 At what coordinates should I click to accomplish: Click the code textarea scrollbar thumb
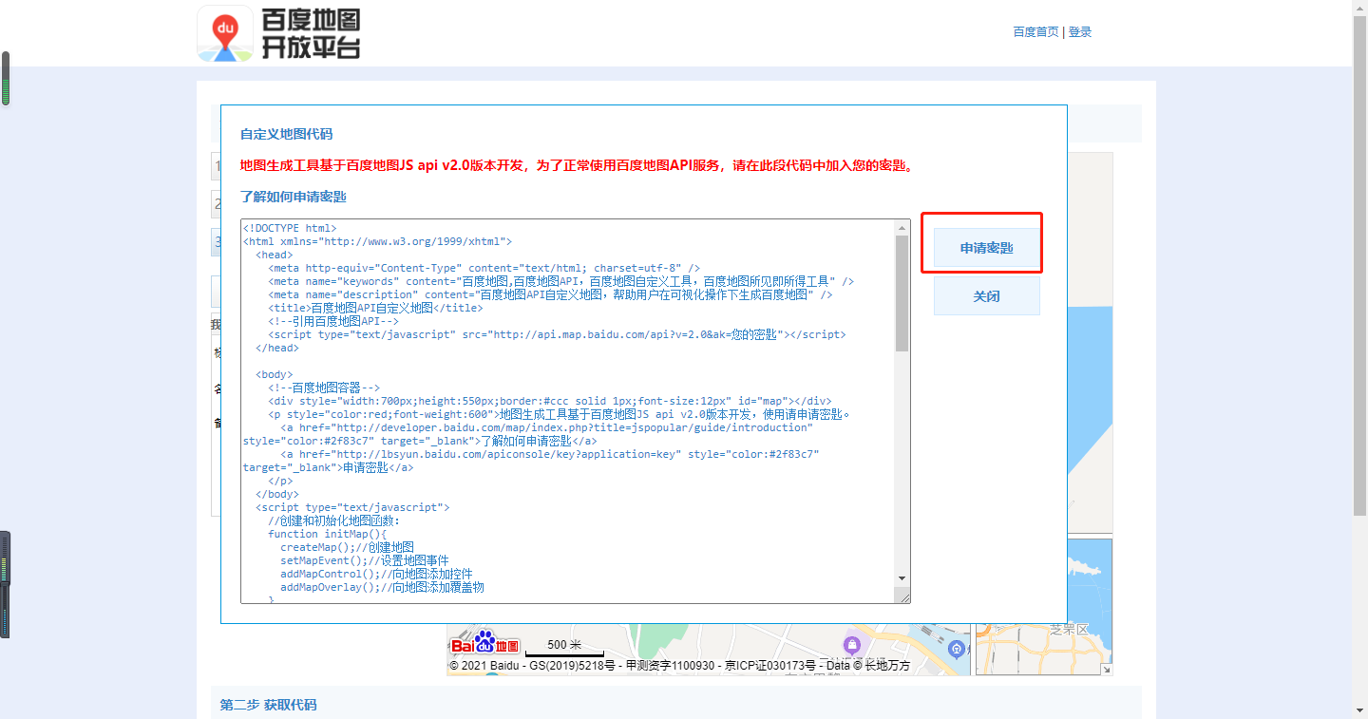coord(902,293)
